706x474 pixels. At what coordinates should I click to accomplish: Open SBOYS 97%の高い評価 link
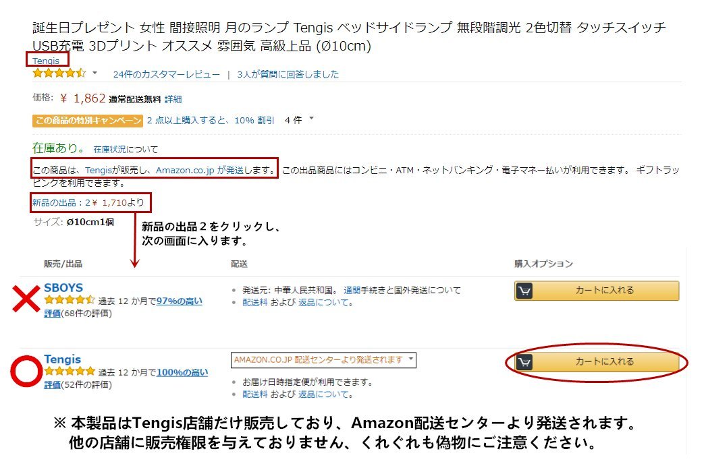[179, 301]
